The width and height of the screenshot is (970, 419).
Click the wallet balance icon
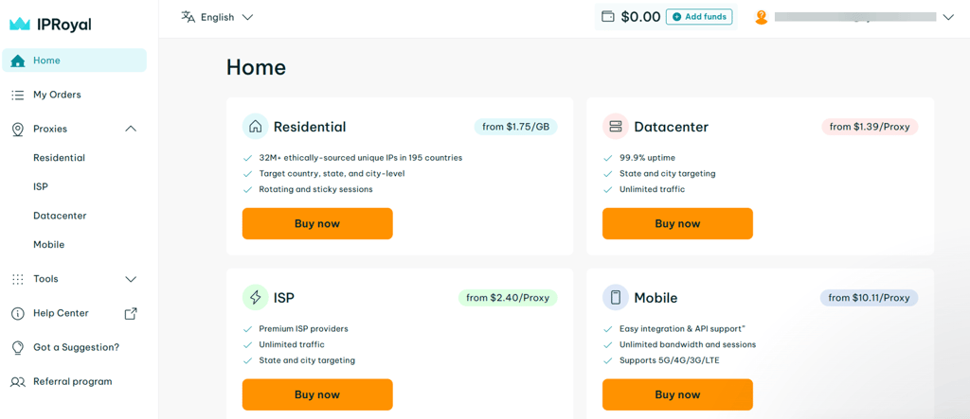[609, 17]
